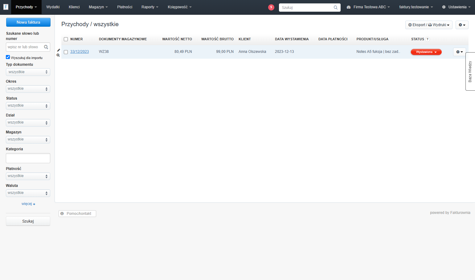Click the Nowa faktura button
Screen dimensions: 475x280
click(x=28, y=22)
